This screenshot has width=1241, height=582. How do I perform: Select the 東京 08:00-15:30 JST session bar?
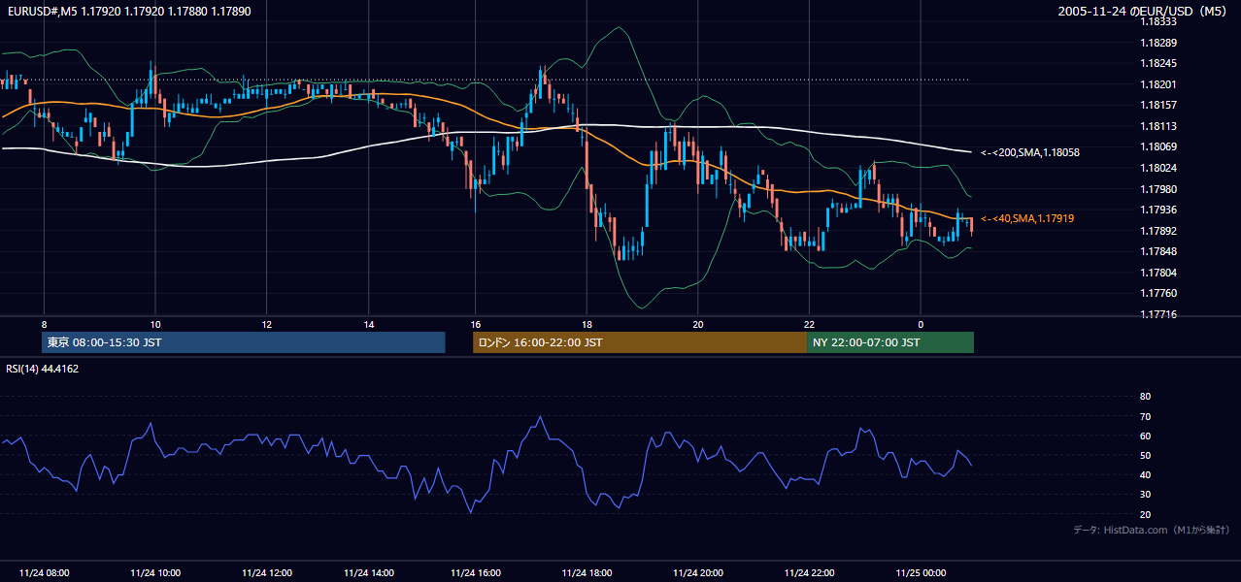tap(244, 342)
